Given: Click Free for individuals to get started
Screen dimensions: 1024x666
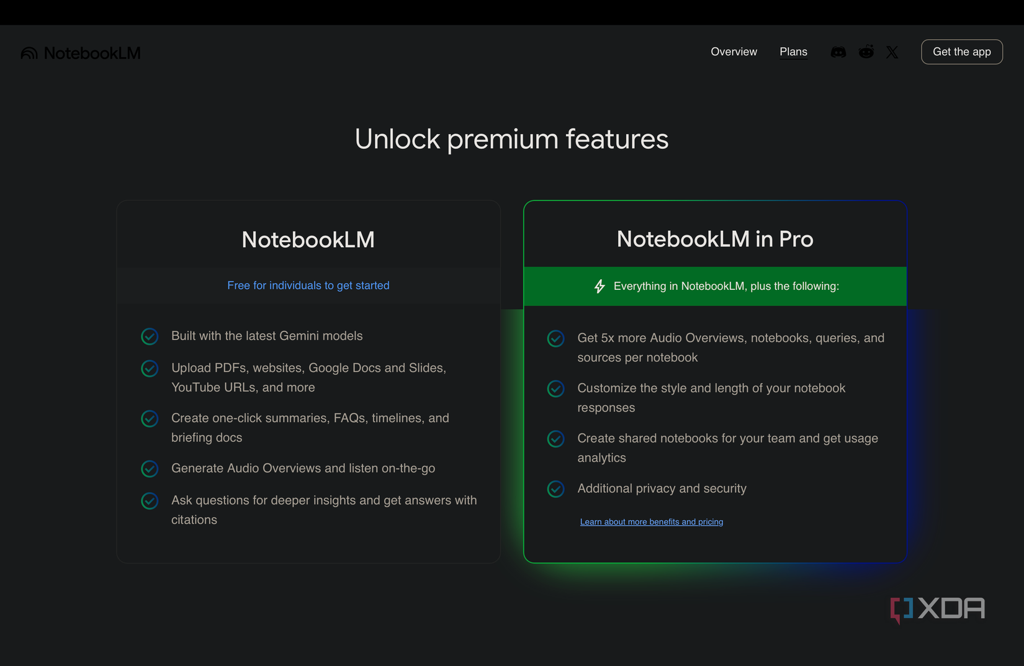Looking at the screenshot, I should click(308, 286).
